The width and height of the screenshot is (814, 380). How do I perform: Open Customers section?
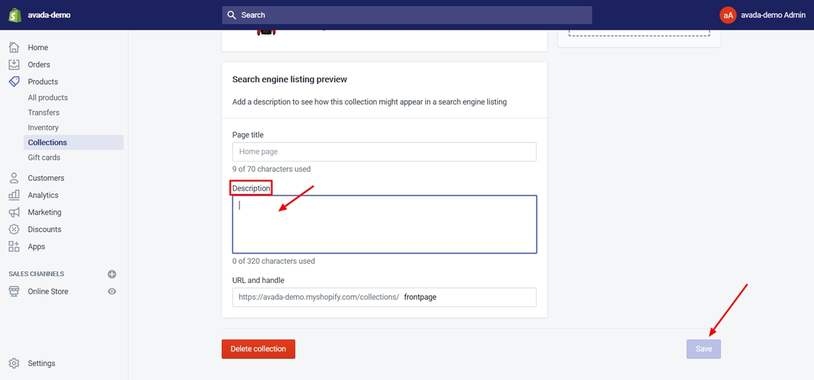coord(46,178)
